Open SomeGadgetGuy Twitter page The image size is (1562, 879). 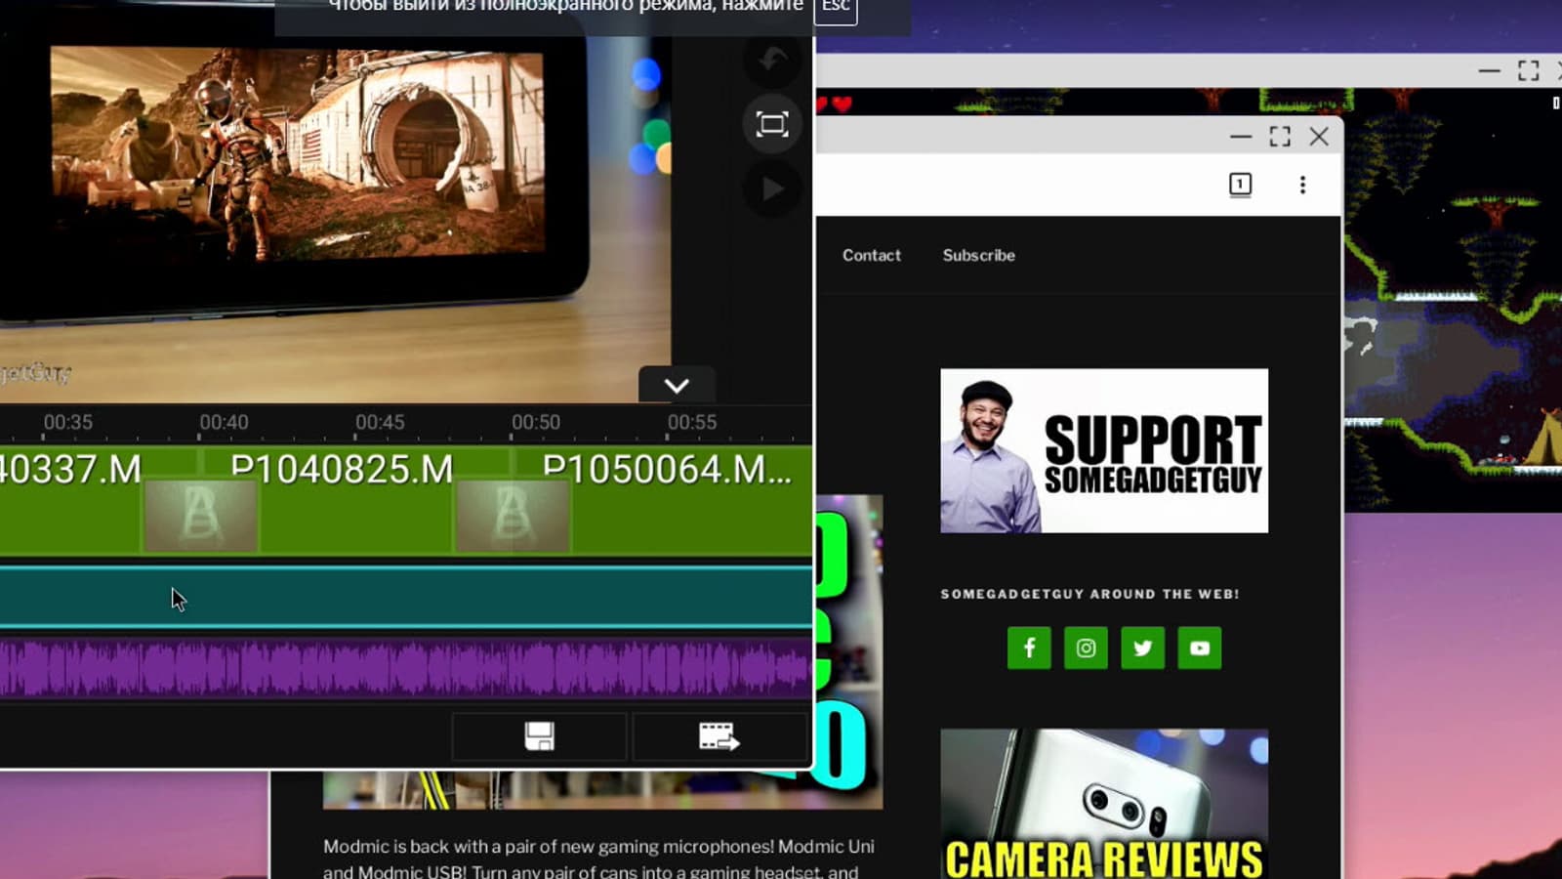coord(1142,648)
